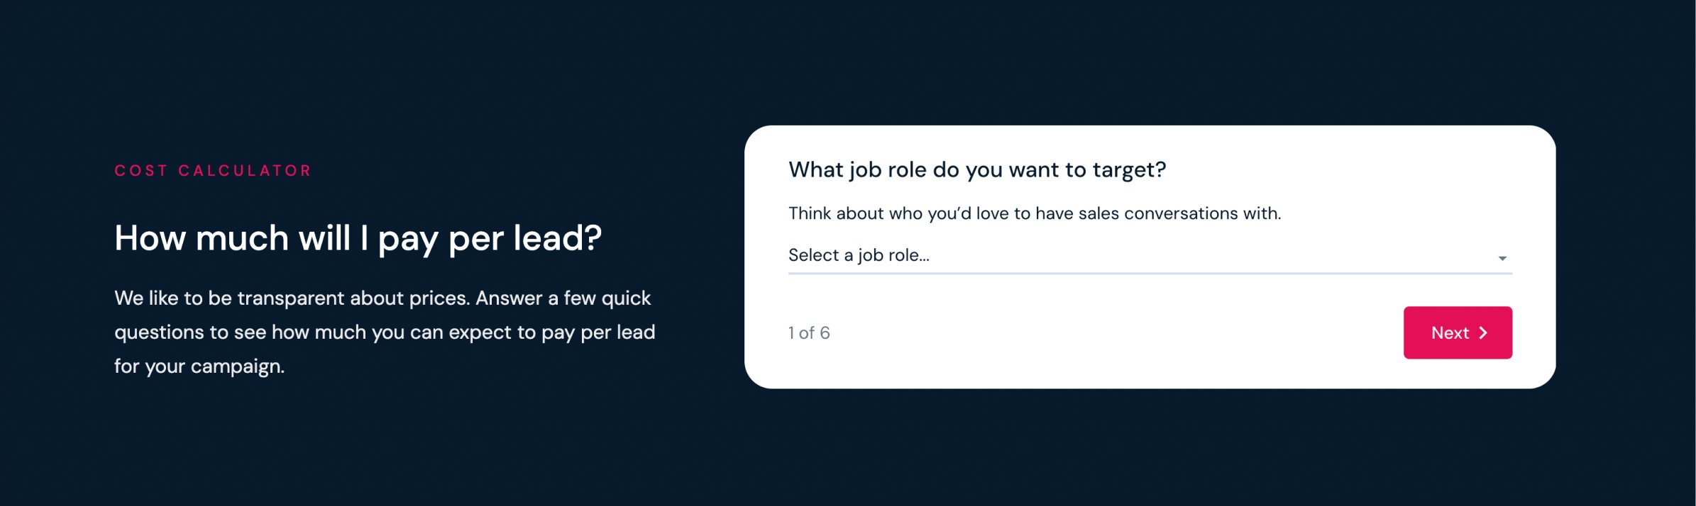Viewport: 1696px width, 506px height.
Task: Click the "How much will I pay per lead?" heading
Action: click(358, 238)
